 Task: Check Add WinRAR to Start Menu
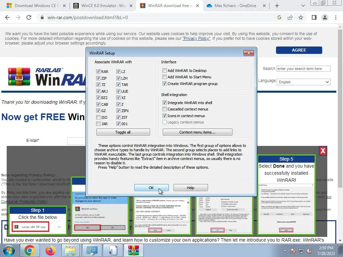[164, 77]
